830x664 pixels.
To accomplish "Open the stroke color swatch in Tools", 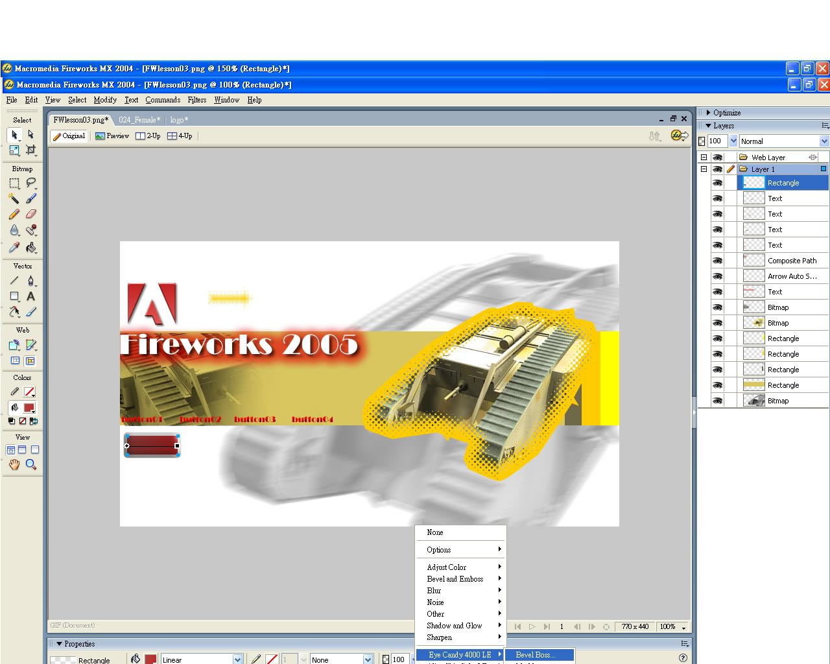I will [x=29, y=392].
